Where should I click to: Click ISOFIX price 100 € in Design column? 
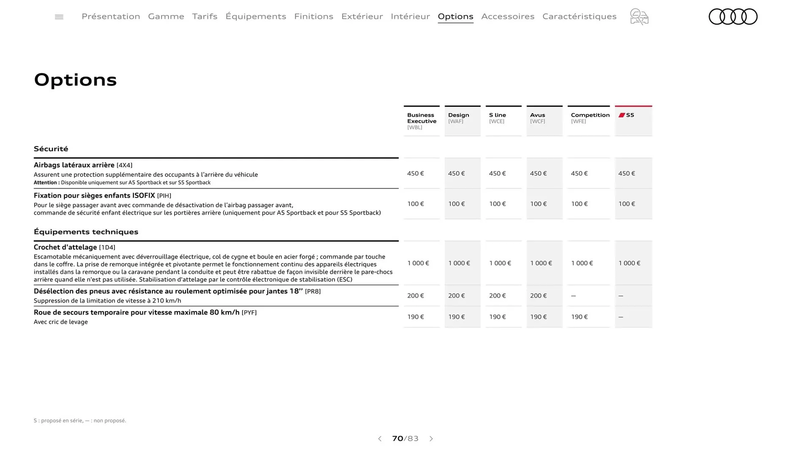[x=457, y=204]
